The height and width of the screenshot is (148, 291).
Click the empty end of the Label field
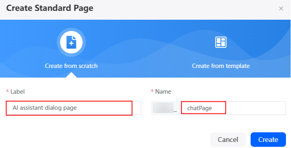pyautogui.click(x=137, y=108)
